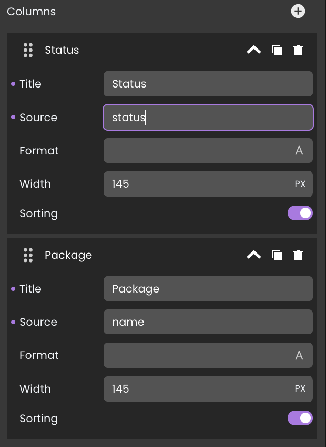Screen dimensions: 326x447
Task: Edit the Status Width value
Action: click(x=208, y=184)
